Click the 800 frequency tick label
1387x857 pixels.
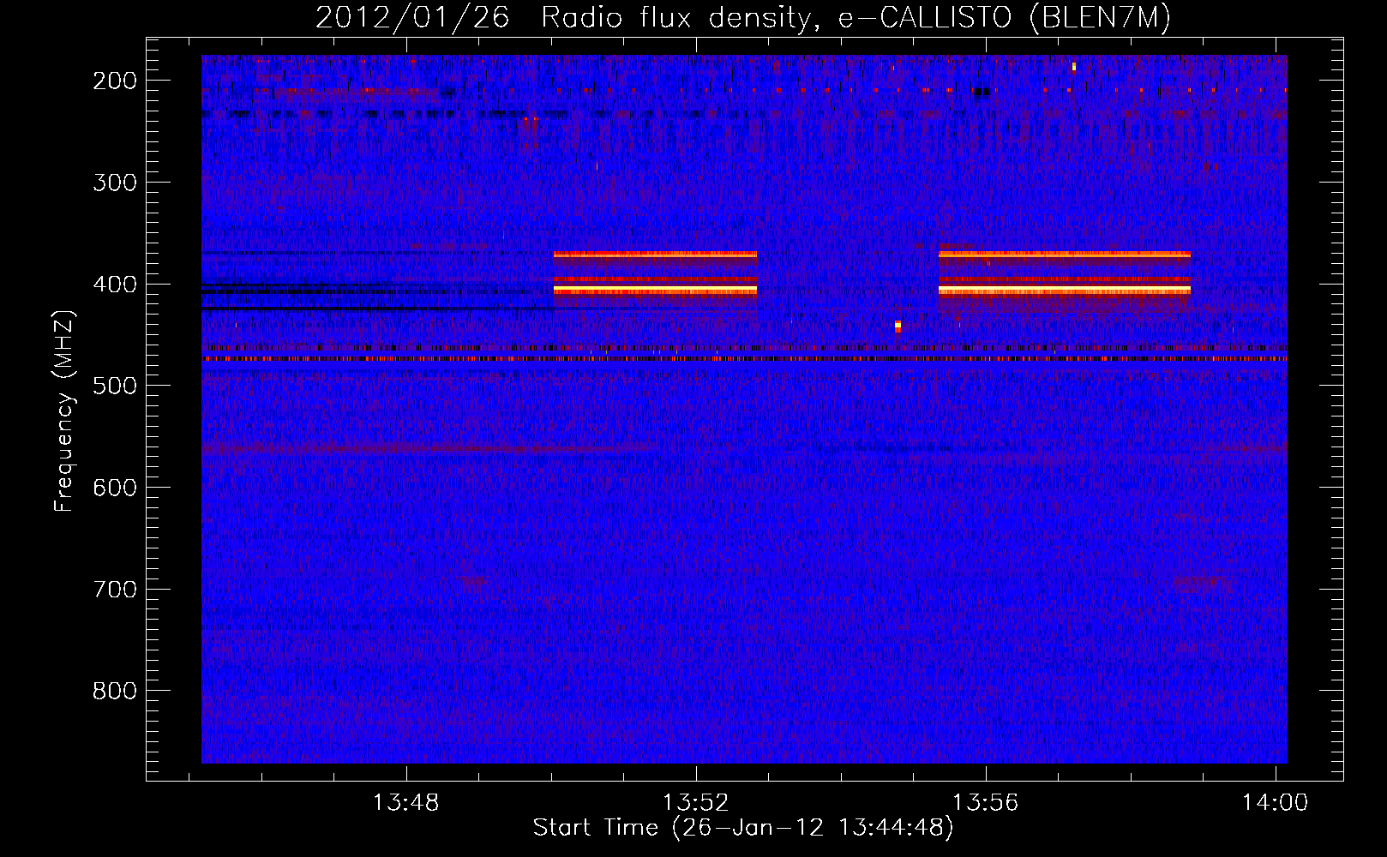(115, 691)
